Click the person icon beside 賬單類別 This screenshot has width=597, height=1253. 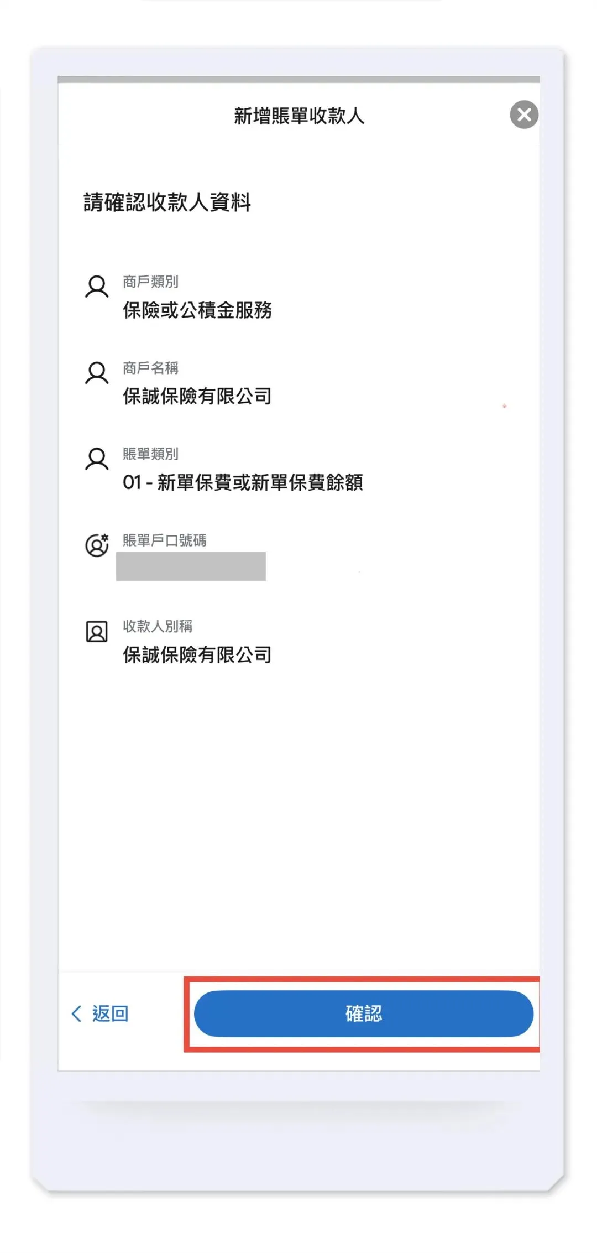click(97, 459)
